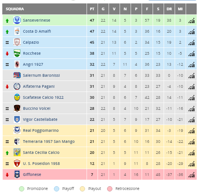Click the red Retrocessione legend swatch
Image resolution: width=202 pixels, height=193 pixels.
click(x=110, y=189)
